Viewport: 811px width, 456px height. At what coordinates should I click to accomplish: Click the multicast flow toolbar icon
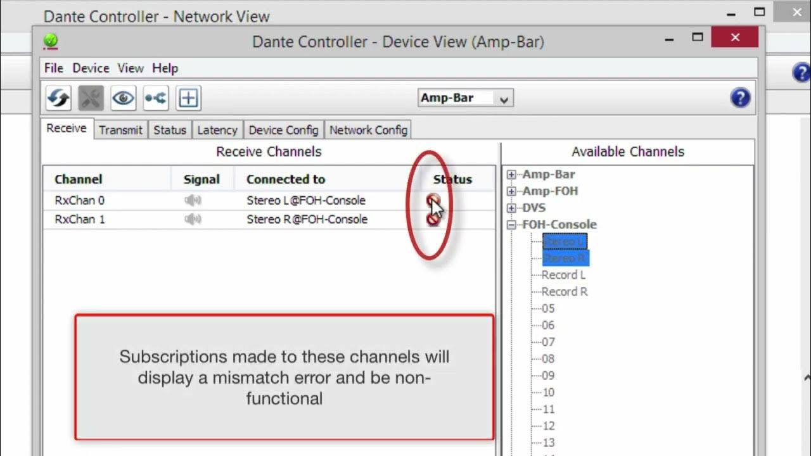pyautogui.click(x=156, y=98)
